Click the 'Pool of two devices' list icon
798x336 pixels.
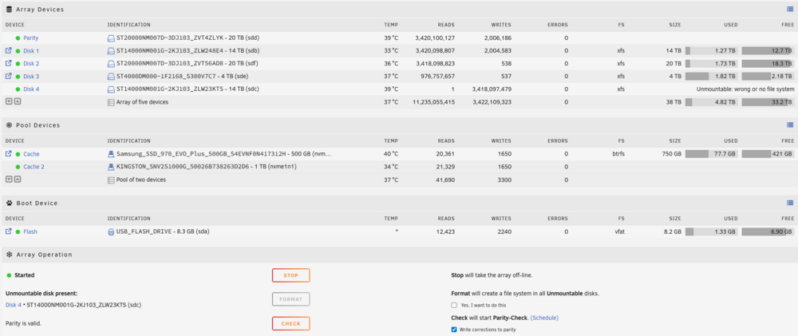[111, 180]
